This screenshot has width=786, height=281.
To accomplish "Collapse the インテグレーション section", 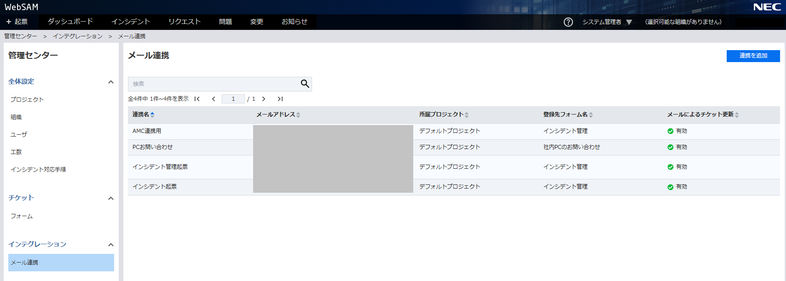I will tap(110, 245).
